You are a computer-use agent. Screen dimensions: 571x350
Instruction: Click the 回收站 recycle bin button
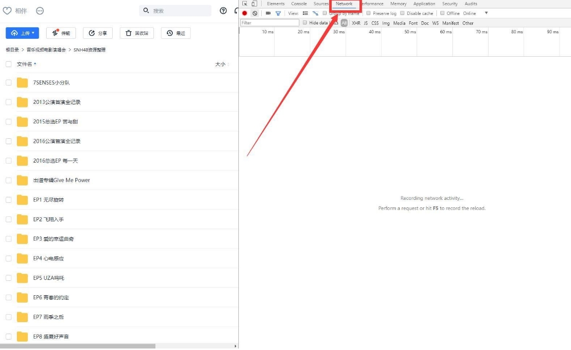(x=137, y=33)
